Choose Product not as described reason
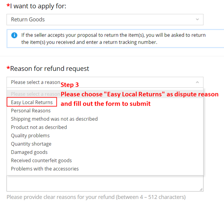Viewport: 224px width, 201px height. [x=39, y=127]
